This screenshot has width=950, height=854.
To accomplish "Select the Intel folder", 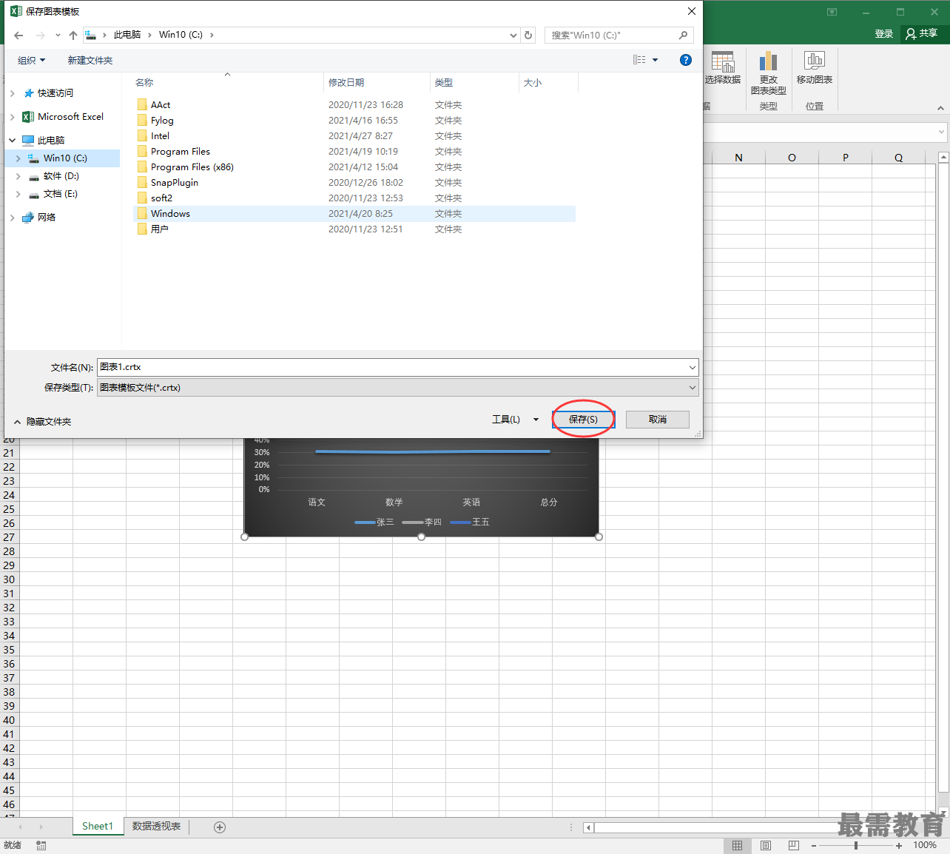I will coord(160,136).
